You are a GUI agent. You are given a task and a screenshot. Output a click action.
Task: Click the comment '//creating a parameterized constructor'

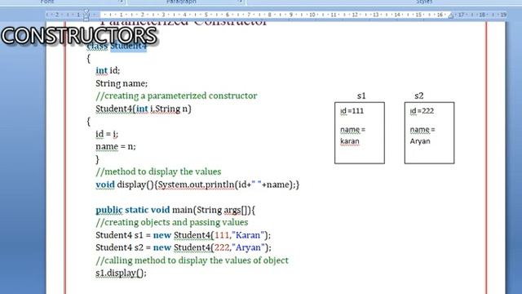tap(176, 96)
